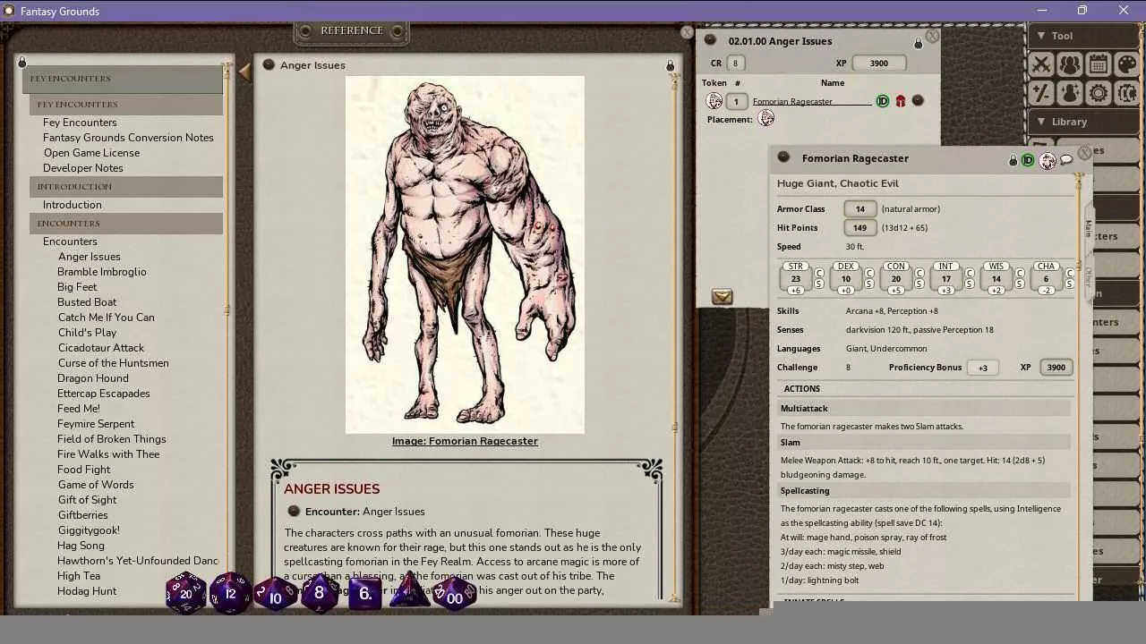Open the Party Sheet people icon
The width and height of the screenshot is (1146, 644).
click(1070, 64)
